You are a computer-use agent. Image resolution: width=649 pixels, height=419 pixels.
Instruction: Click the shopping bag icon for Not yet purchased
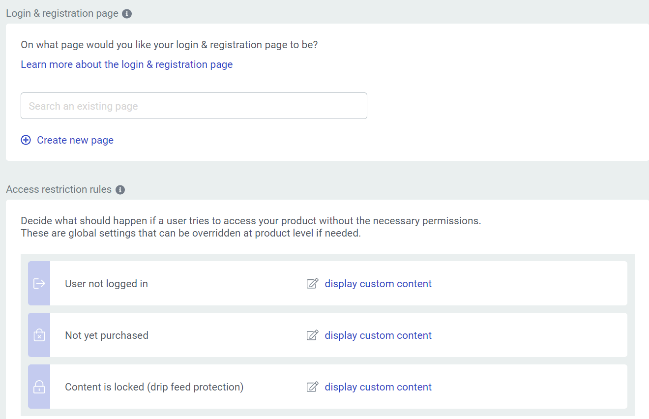click(x=39, y=335)
